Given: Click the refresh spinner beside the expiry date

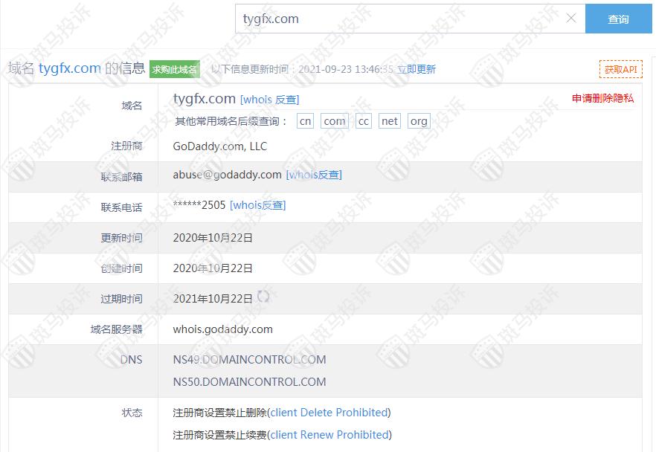Looking at the screenshot, I should tap(263, 297).
